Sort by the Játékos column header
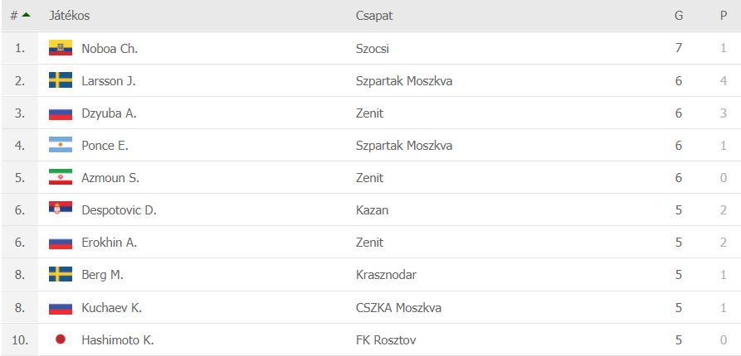 pos(69,16)
